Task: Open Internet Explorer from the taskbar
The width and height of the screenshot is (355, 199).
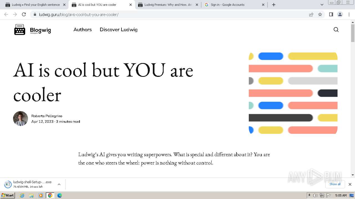Action: click(x=22, y=195)
